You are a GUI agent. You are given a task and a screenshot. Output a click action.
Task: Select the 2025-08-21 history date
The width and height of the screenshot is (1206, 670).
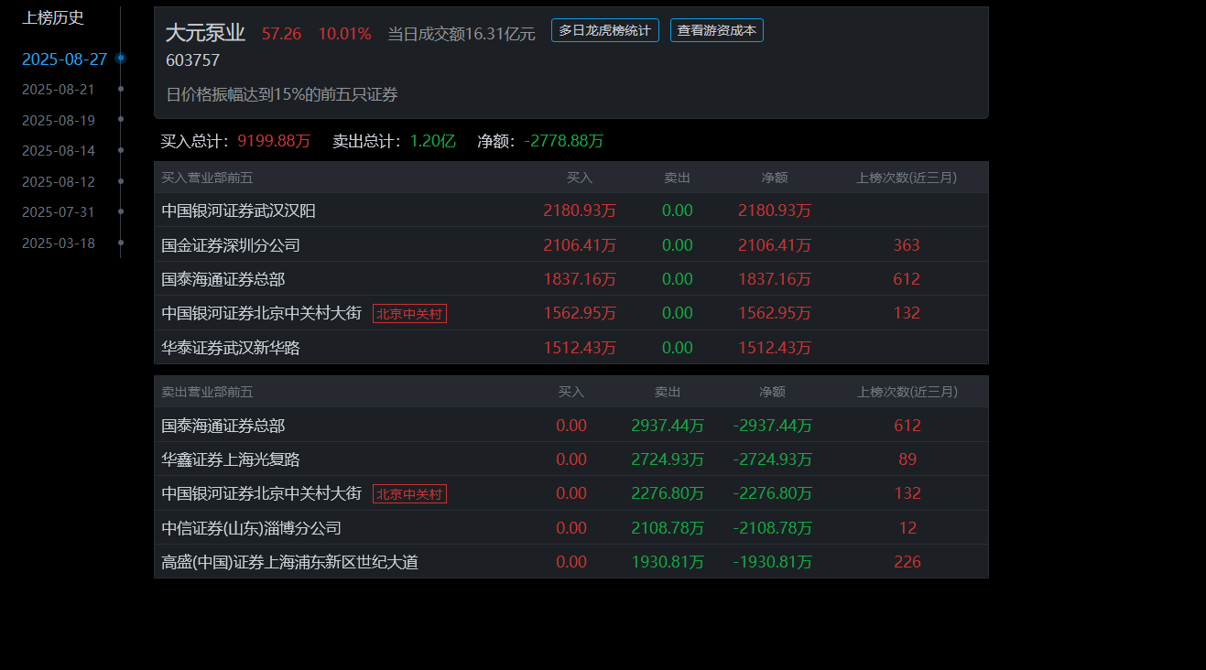pos(58,90)
